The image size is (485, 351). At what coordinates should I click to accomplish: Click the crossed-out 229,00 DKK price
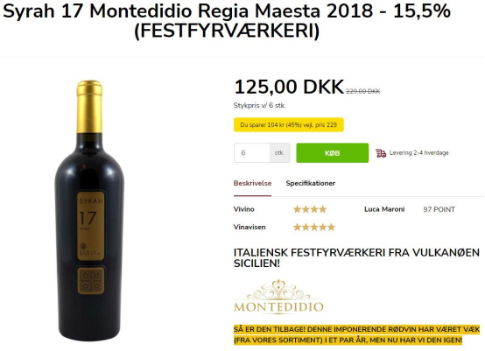[x=362, y=91]
